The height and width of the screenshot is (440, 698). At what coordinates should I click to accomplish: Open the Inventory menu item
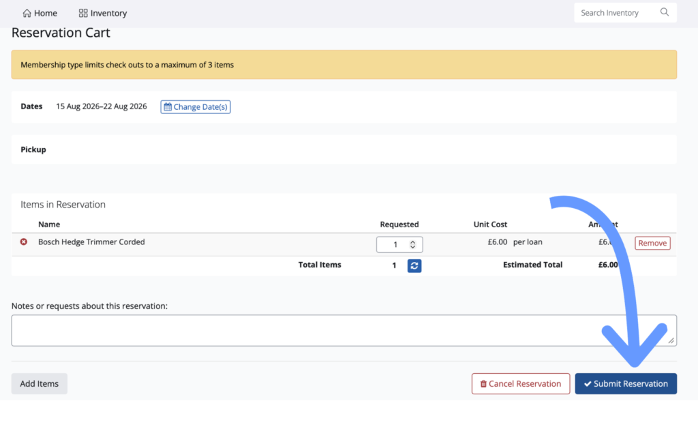(103, 13)
